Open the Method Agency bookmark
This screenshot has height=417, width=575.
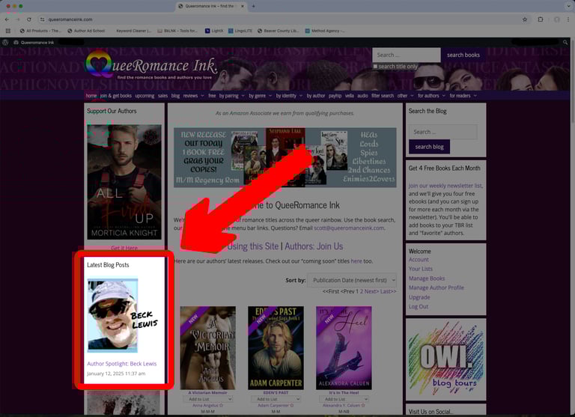pyautogui.click(x=324, y=31)
